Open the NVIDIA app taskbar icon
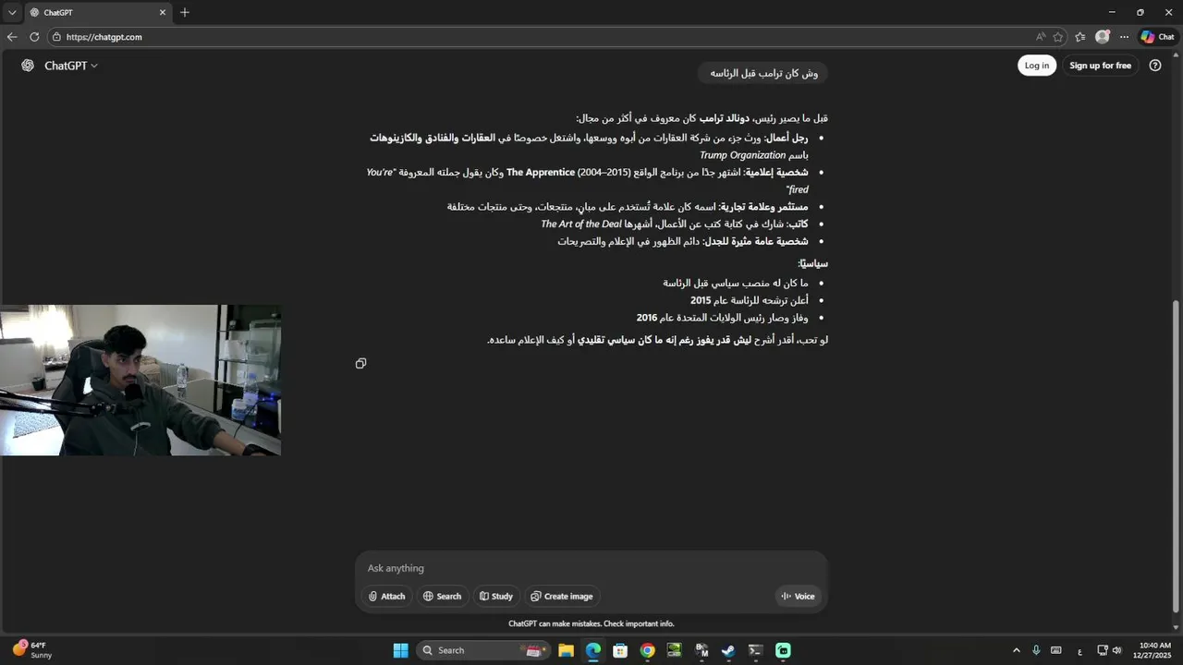 pos(675,650)
